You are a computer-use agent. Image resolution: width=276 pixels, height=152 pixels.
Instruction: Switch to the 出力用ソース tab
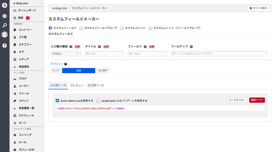point(96,85)
